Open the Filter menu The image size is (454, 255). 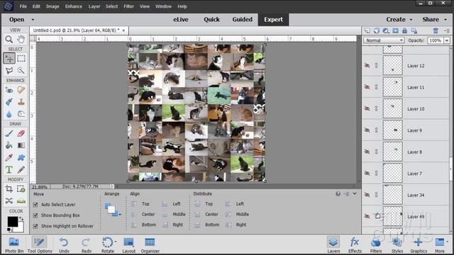point(128,6)
